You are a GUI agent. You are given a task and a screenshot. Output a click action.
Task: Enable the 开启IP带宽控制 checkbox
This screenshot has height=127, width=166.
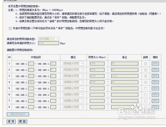(10, 29)
